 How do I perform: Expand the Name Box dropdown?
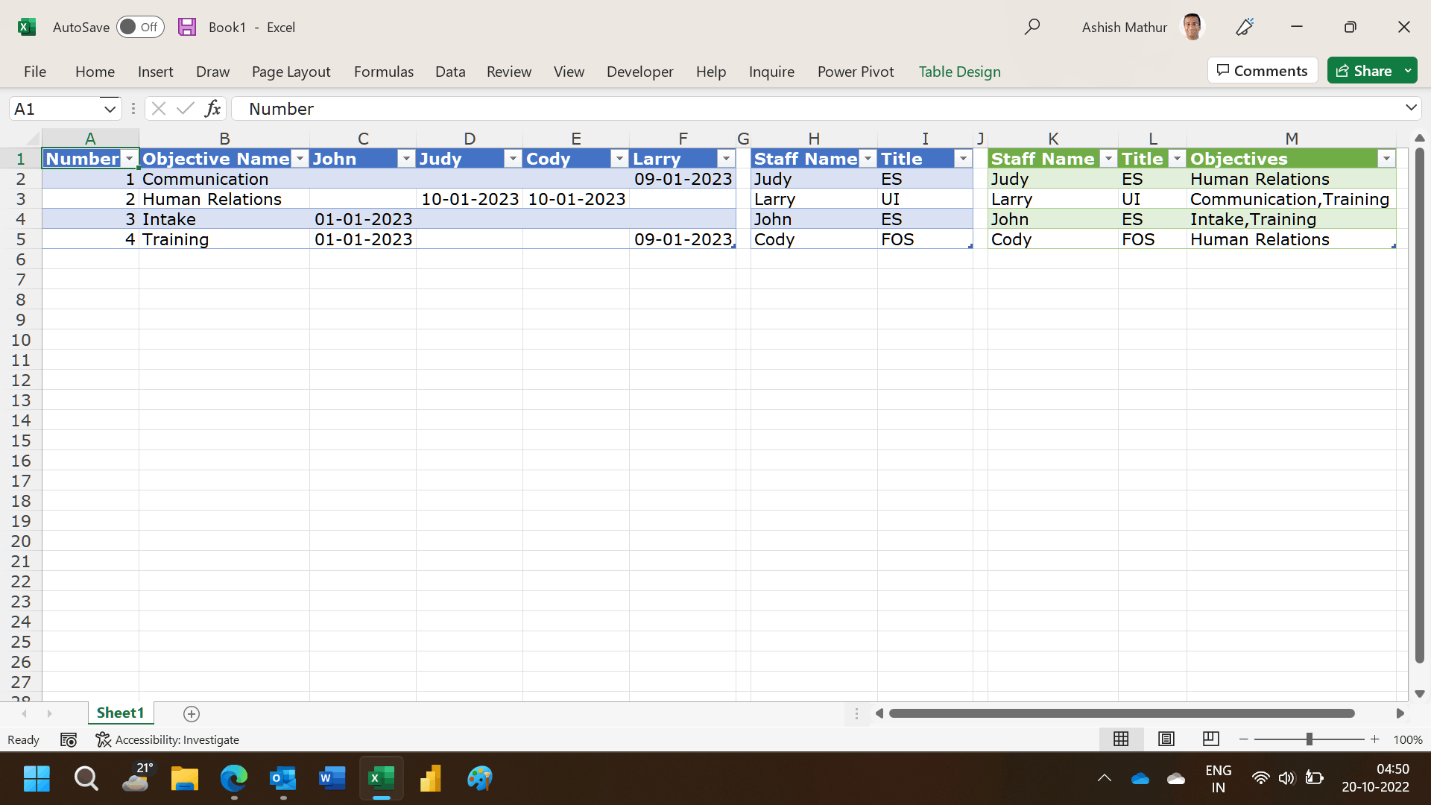click(x=110, y=109)
